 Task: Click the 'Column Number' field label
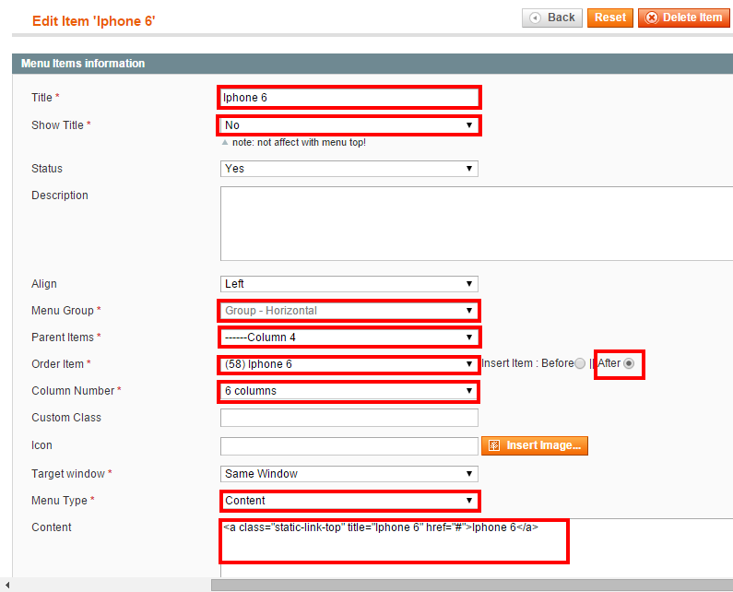(x=73, y=391)
